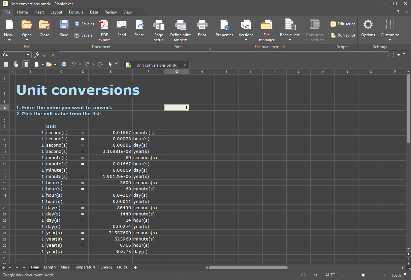Switch to the Temperature sheet tab
The height and width of the screenshot is (280, 411).
click(85, 267)
